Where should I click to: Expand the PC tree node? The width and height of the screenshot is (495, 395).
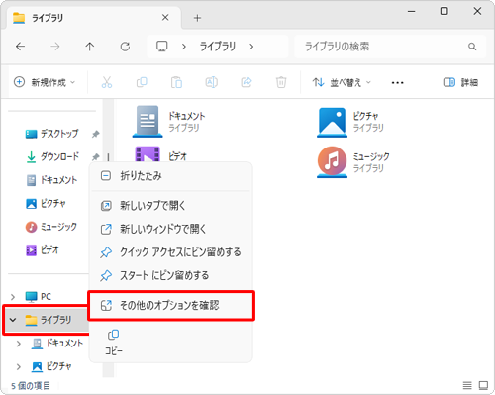(x=13, y=297)
